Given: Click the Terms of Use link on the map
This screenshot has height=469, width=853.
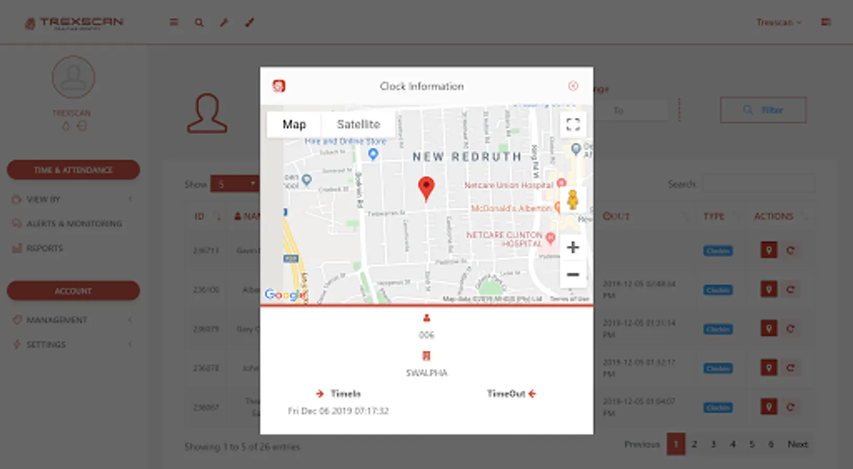Looking at the screenshot, I should tap(570, 299).
